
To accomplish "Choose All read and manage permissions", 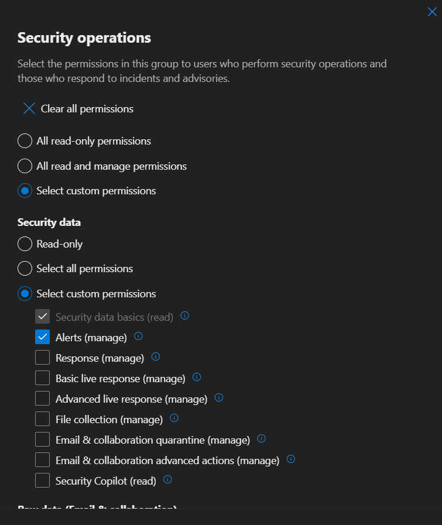I will [x=25, y=166].
